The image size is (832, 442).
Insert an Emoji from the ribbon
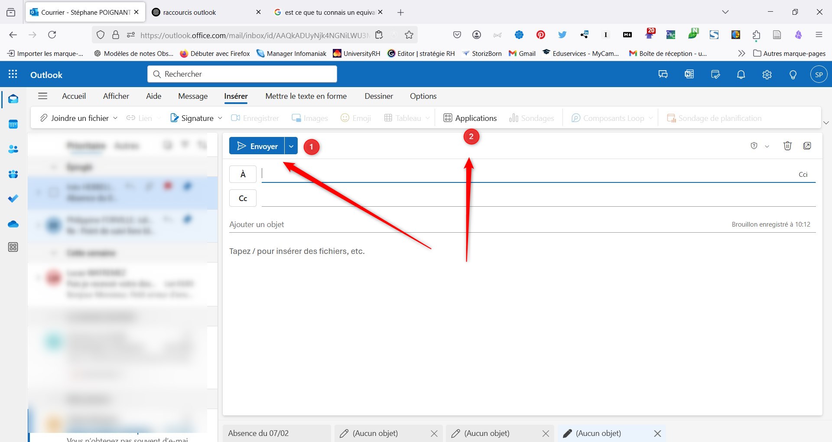(x=355, y=117)
